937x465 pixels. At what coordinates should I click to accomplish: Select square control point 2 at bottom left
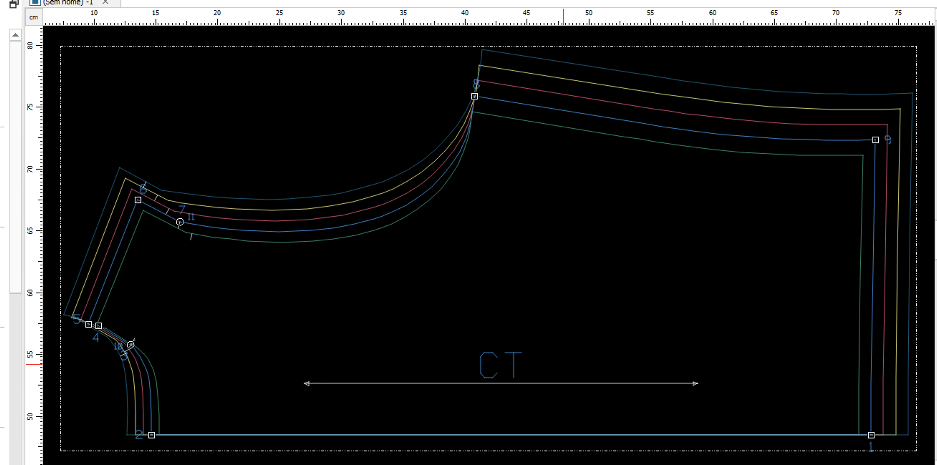152,435
